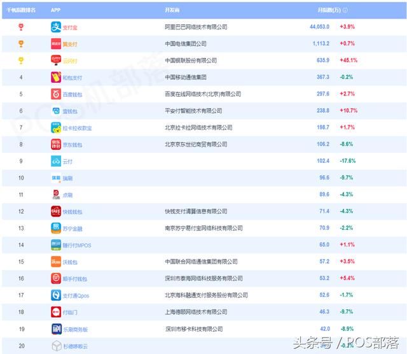Click the APP column header
Screen dimensions: 407x354
coord(55,10)
